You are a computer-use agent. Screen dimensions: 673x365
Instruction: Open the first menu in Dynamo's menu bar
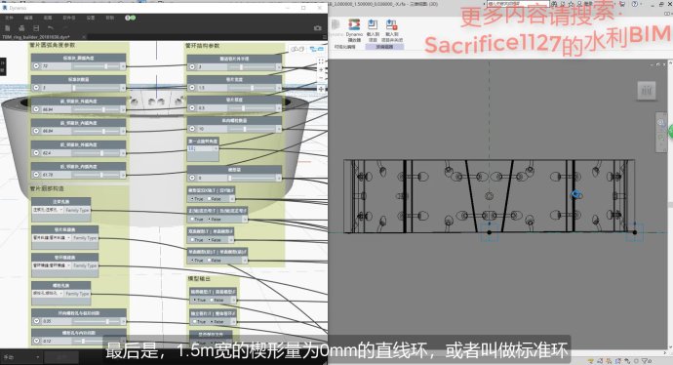coord(9,18)
